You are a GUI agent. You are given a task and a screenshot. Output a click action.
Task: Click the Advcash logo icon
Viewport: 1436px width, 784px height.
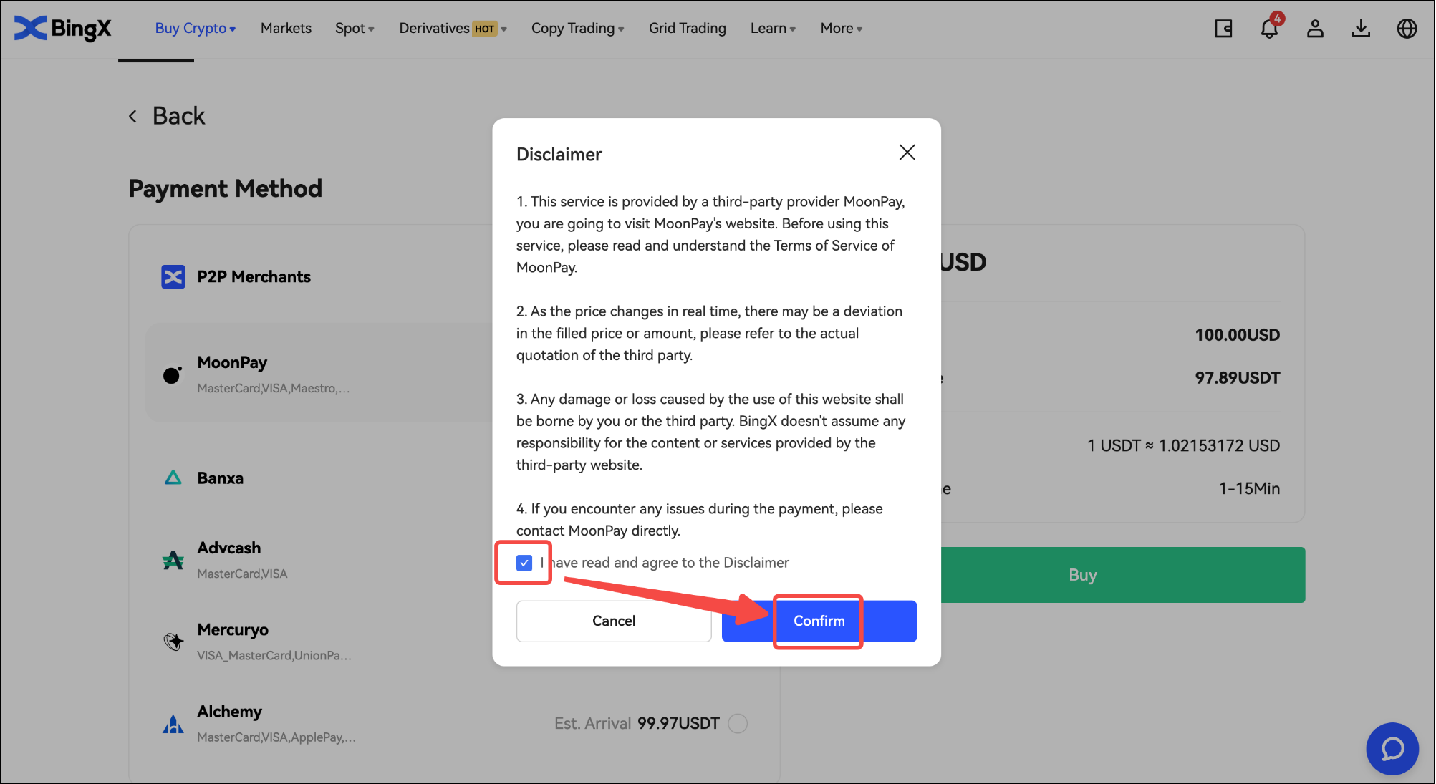pos(173,560)
